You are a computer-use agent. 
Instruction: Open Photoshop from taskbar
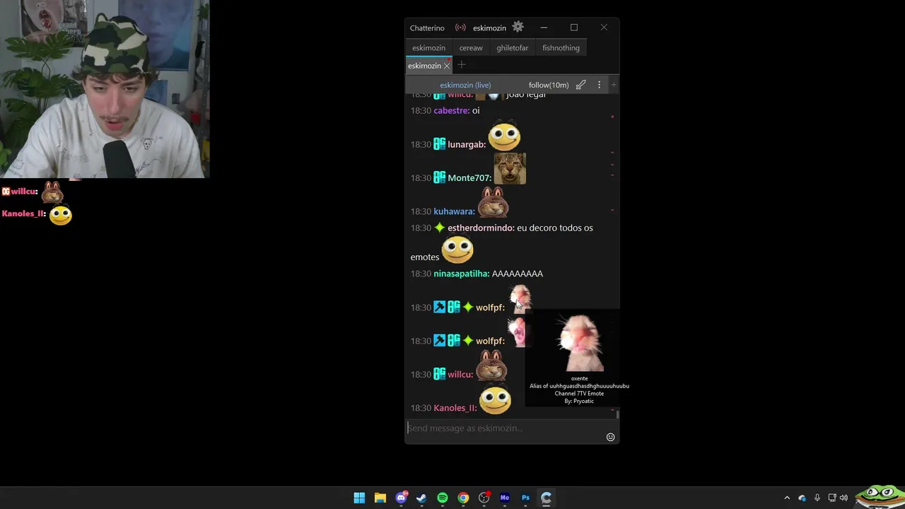pos(525,498)
